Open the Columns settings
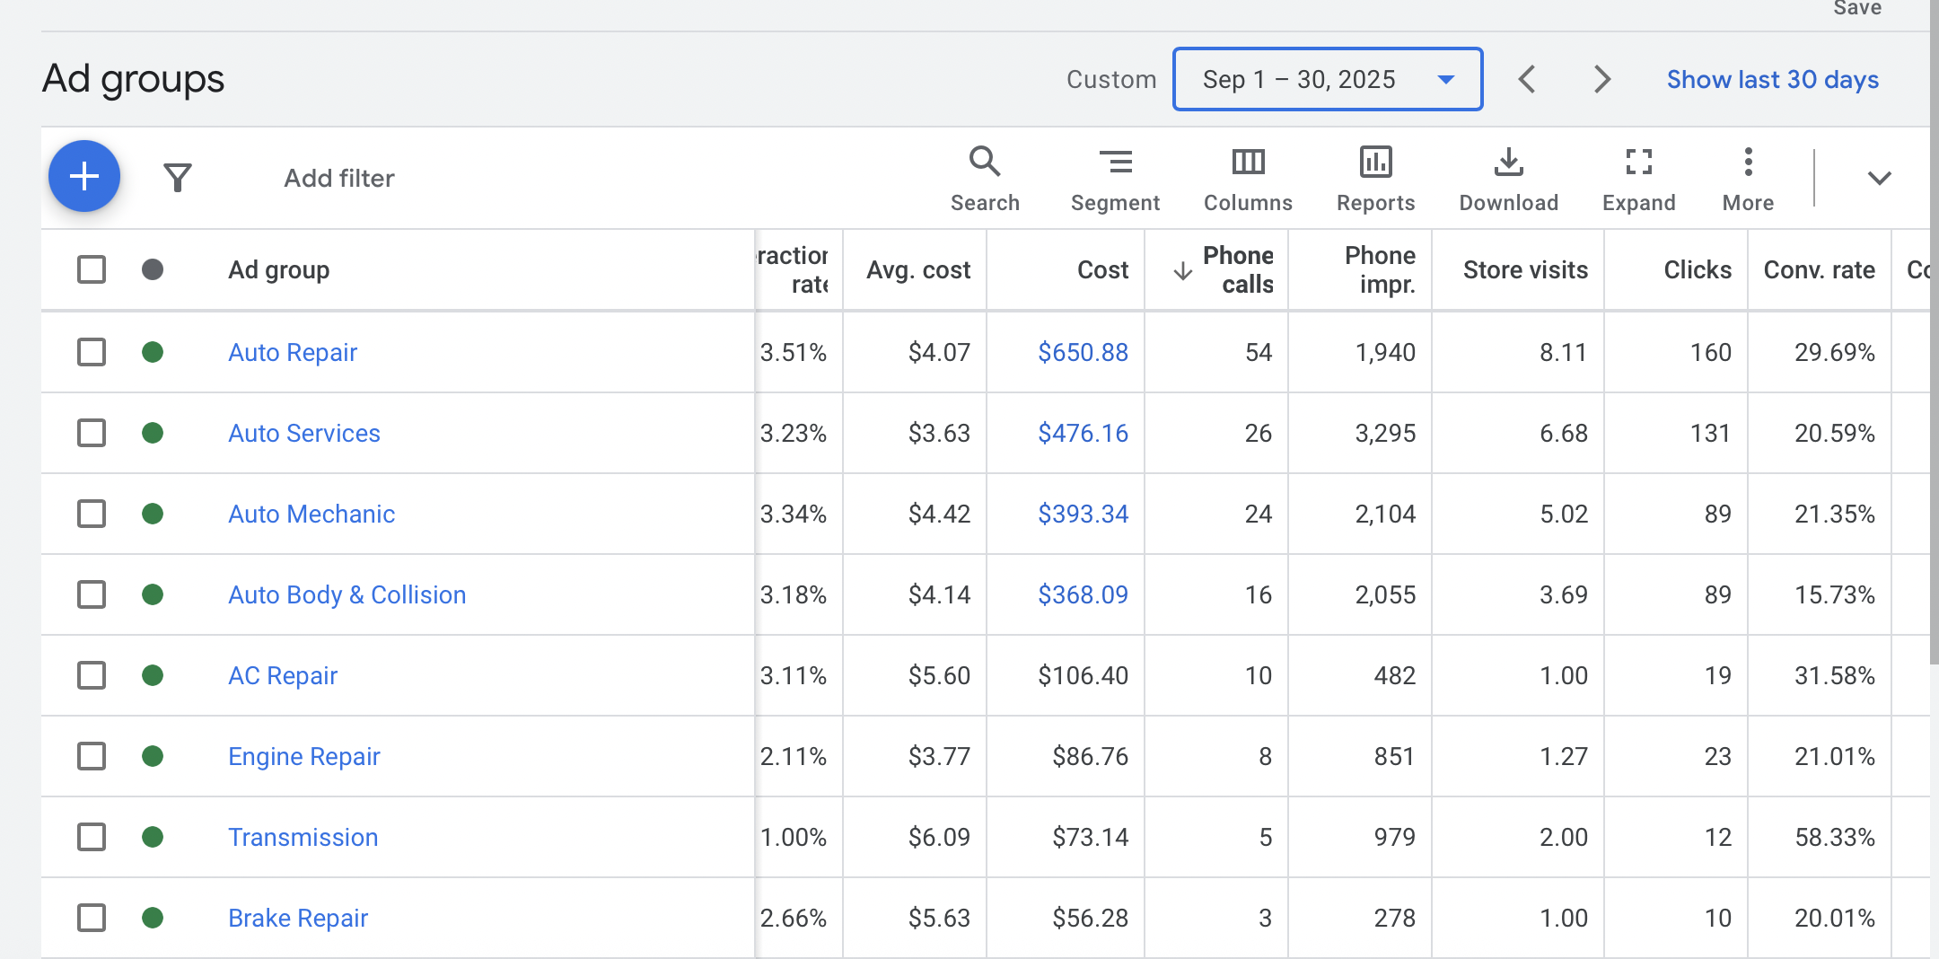The image size is (1939, 959). click(1247, 175)
